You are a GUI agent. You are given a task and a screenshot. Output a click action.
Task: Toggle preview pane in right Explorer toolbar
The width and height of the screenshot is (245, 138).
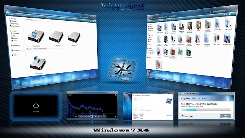[x=230, y=14]
